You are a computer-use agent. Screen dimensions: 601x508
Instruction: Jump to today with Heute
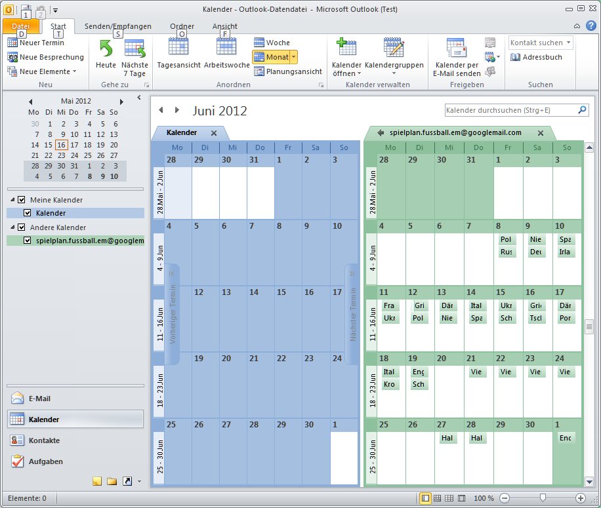106,54
